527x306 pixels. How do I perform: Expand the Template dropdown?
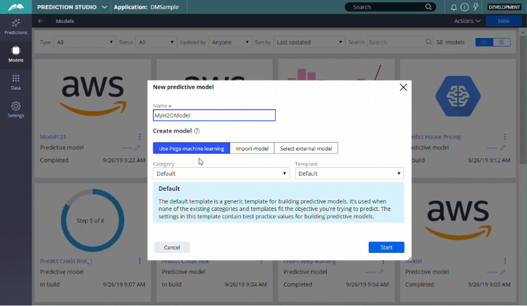pyautogui.click(x=349, y=174)
